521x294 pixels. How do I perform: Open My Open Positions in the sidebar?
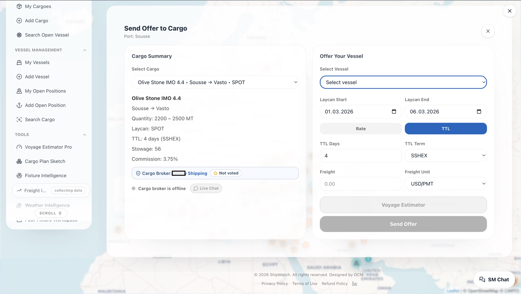(45, 91)
